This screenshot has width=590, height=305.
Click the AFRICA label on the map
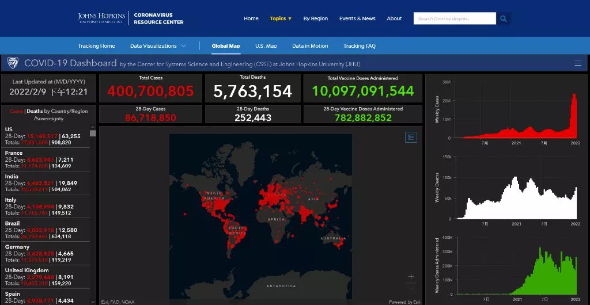[276, 219]
